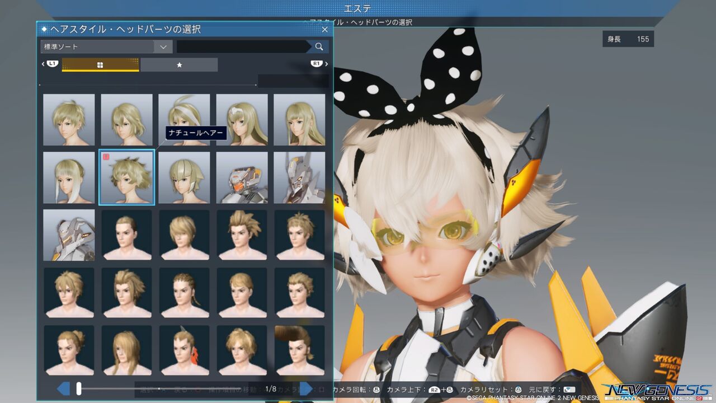Select the helmet-like bob with white side pieces
The image size is (716, 403).
184,177
